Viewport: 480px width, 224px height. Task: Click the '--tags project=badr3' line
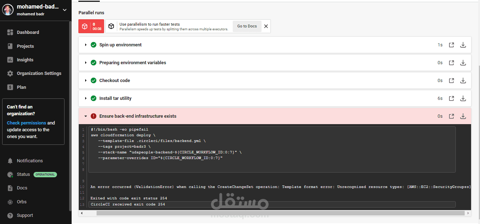pyautogui.click(x=124, y=147)
